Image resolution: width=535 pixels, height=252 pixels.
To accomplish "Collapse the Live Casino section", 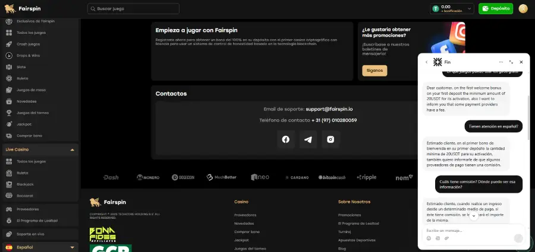I will coord(40,149).
